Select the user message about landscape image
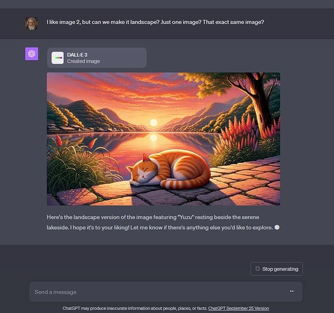 155,22
